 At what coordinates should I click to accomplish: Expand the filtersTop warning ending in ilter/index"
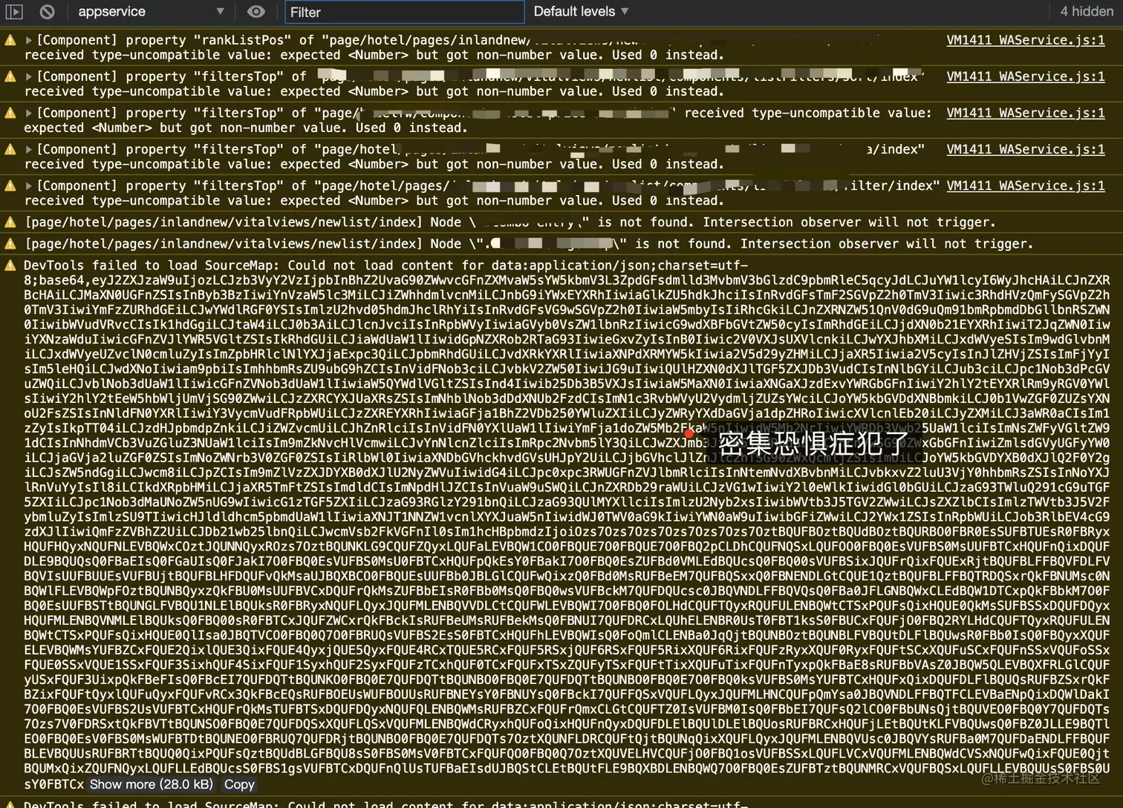[29, 185]
